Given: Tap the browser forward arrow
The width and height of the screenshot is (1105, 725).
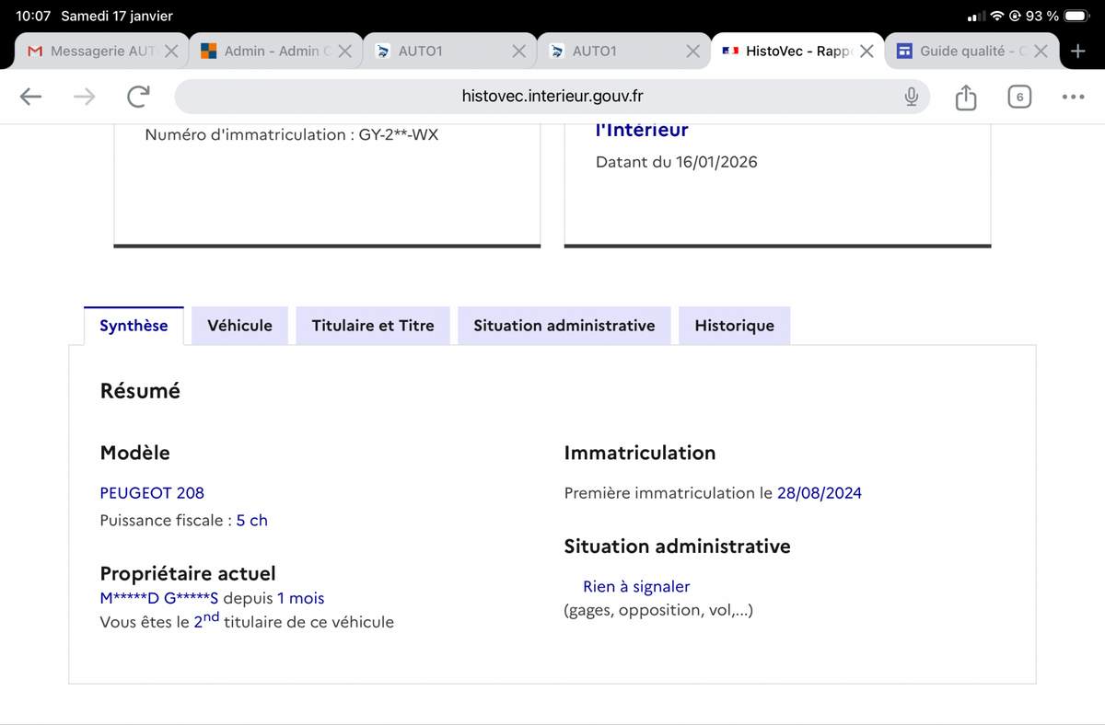Looking at the screenshot, I should click(x=85, y=97).
